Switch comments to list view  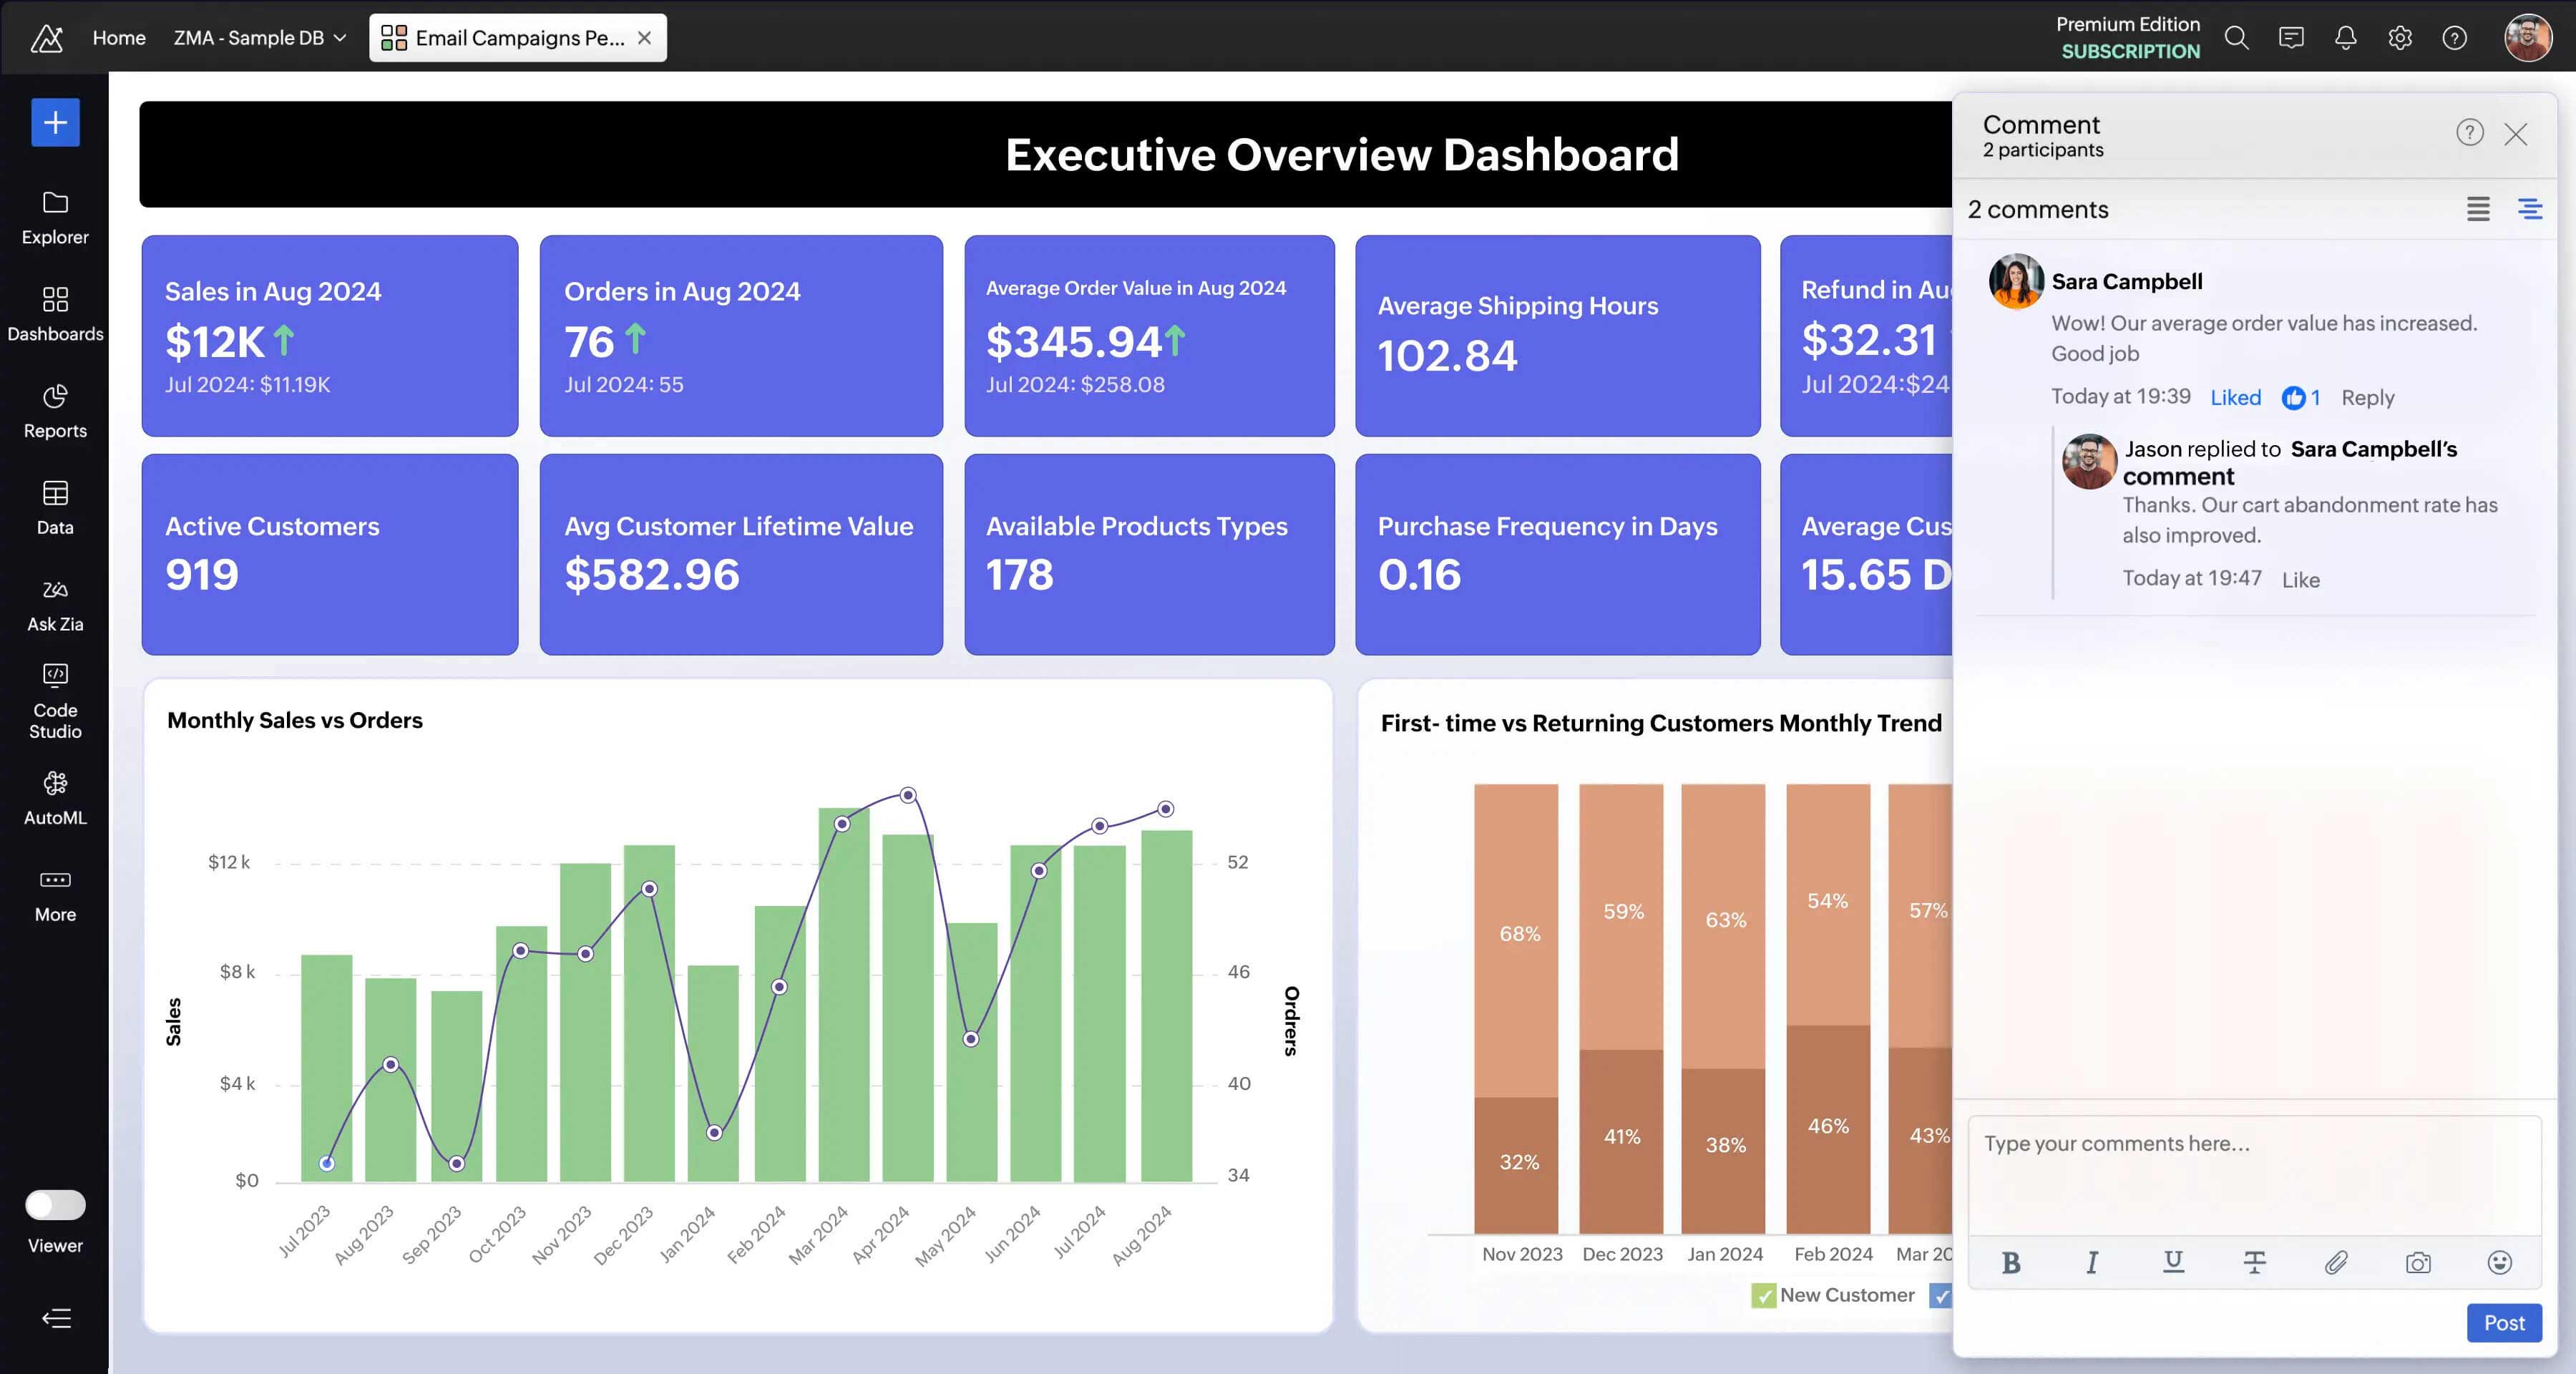pos(2478,209)
